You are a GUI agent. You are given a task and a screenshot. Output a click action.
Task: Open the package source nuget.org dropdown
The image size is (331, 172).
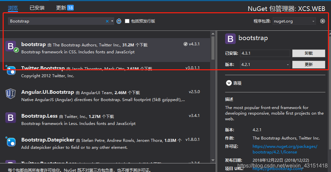(x=294, y=21)
